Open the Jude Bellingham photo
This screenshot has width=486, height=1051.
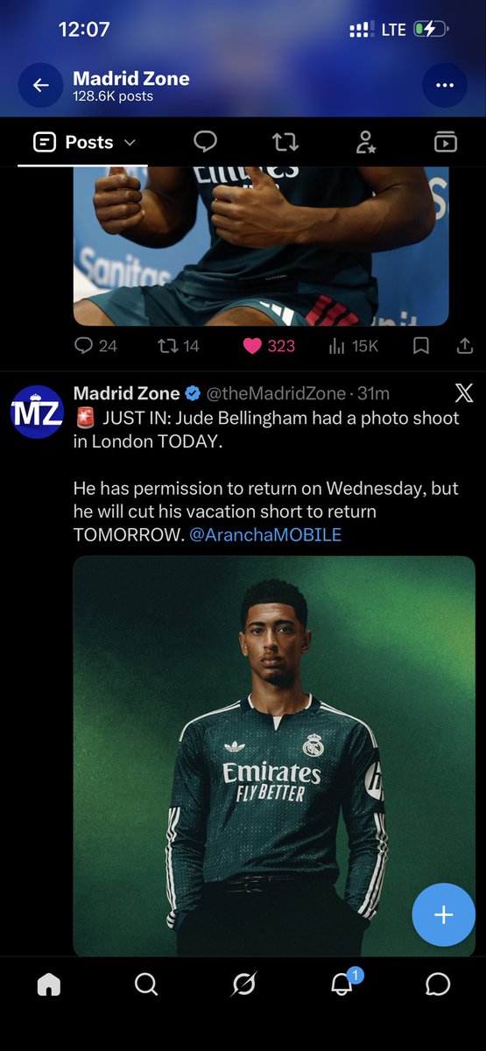pos(274,756)
